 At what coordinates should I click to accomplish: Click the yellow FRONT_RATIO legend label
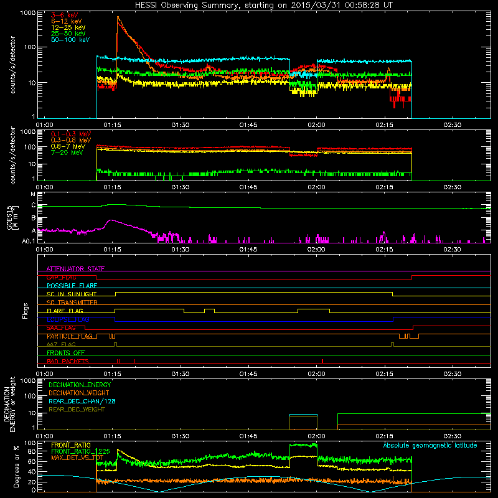(71, 445)
